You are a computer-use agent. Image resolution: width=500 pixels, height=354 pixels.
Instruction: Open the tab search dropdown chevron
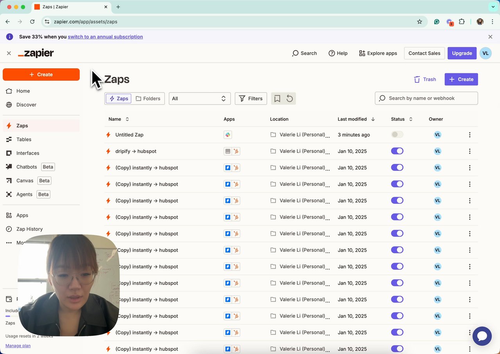[x=493, y=7]
